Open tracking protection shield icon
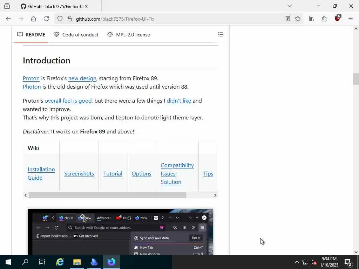 (x=60, y=19)
